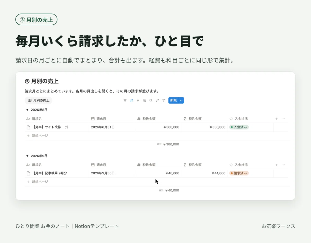Click the calendar icon in 2026年8月 請求日 header
Image resolution: width=311 pixels, height=243 pixels.
(93, 119)
